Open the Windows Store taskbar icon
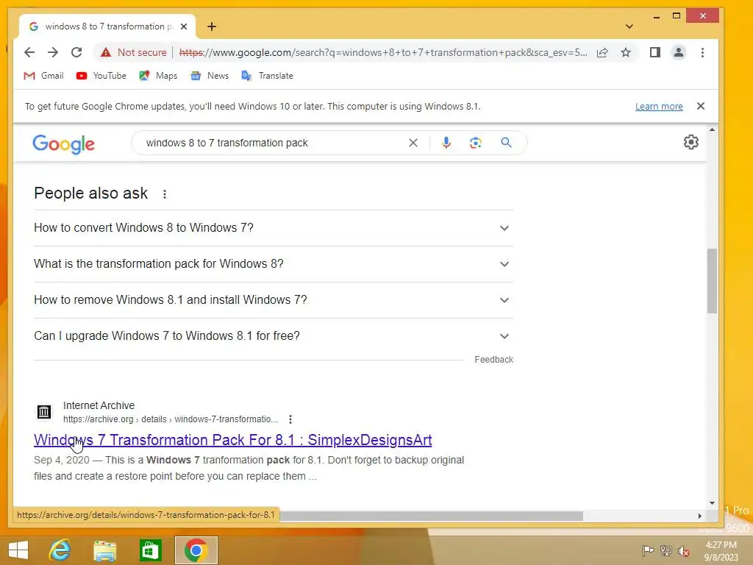Screen dimensions: 753x565 click(x=150, y=550)
